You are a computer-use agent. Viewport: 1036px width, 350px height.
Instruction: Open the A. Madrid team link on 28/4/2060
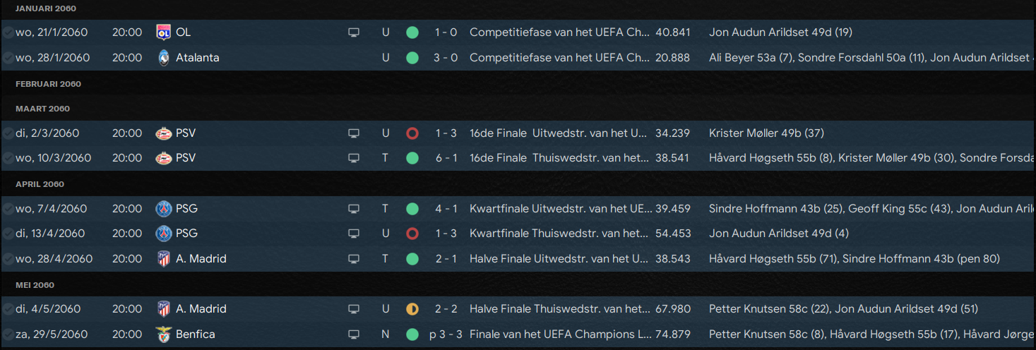pyautogui.click(x=201, y=259)
